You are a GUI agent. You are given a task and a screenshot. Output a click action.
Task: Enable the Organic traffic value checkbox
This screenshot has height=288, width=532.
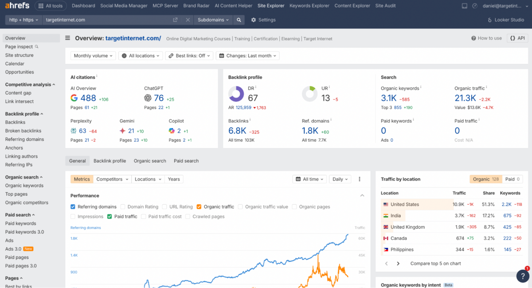tap(240, 206)
